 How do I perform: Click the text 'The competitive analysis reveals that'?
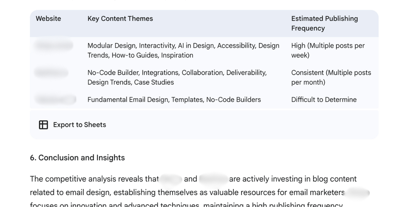pos(94,179)
